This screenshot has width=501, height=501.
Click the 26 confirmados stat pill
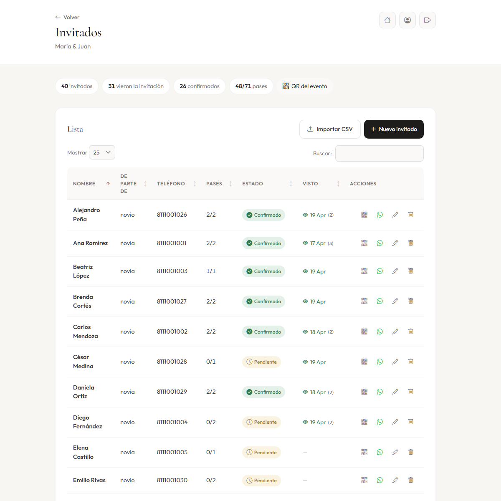[200, 86]
